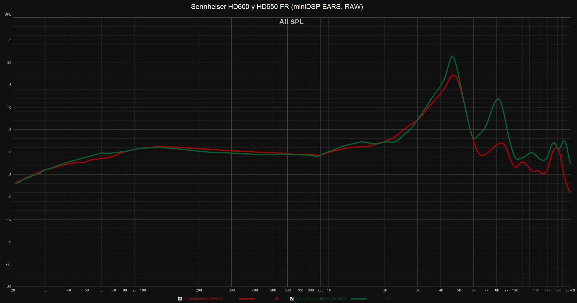This screenshot has height=303, width=577.
Task: Click the green dB readout for HD600
Action: click(x=388, y=299)
